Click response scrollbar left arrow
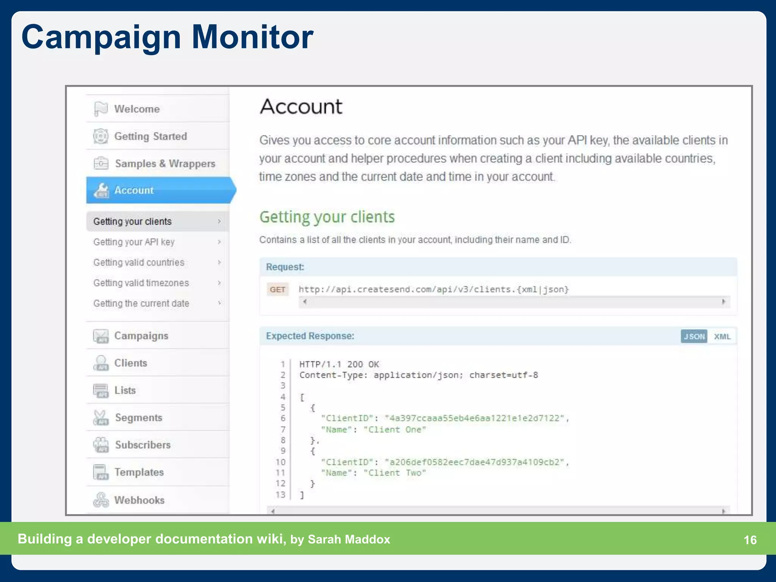 [x=272, y=511]
